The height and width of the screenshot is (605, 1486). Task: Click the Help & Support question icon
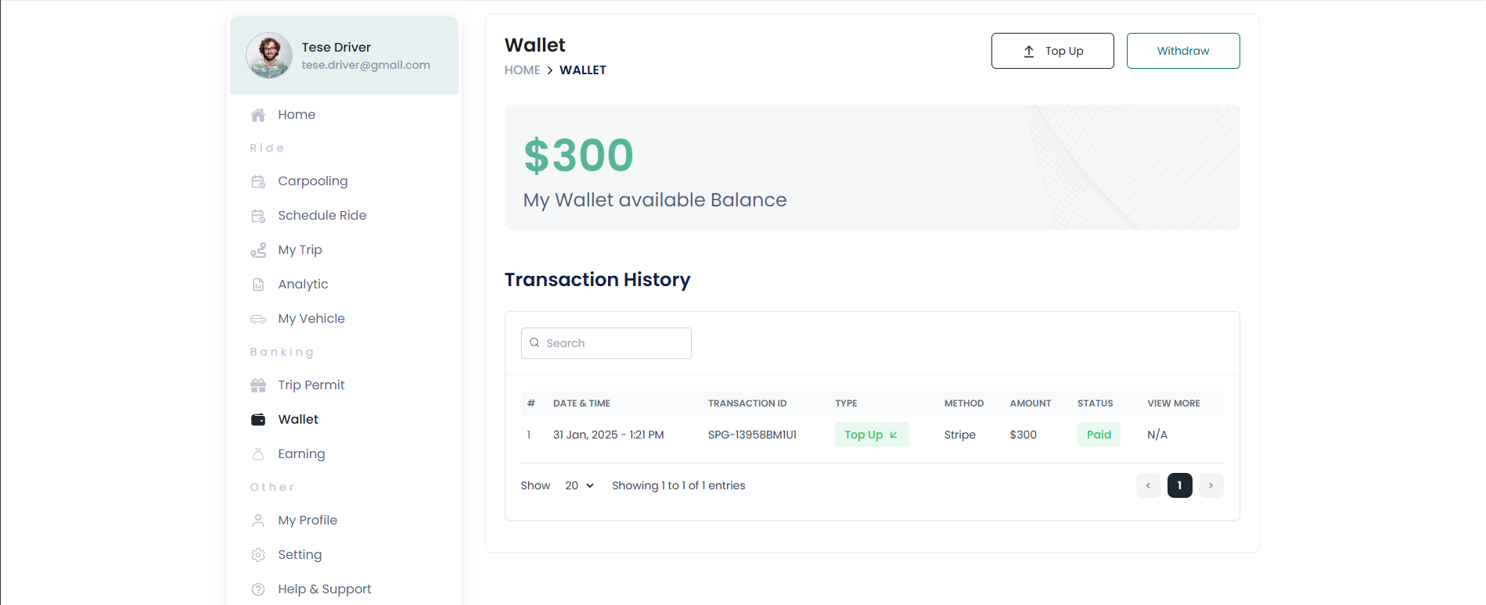[x=258, y=589]
